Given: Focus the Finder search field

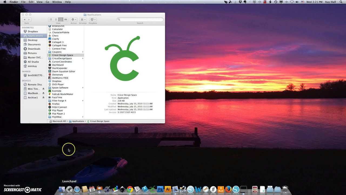Looking at the screenshot, I should [x=140, y=19].
